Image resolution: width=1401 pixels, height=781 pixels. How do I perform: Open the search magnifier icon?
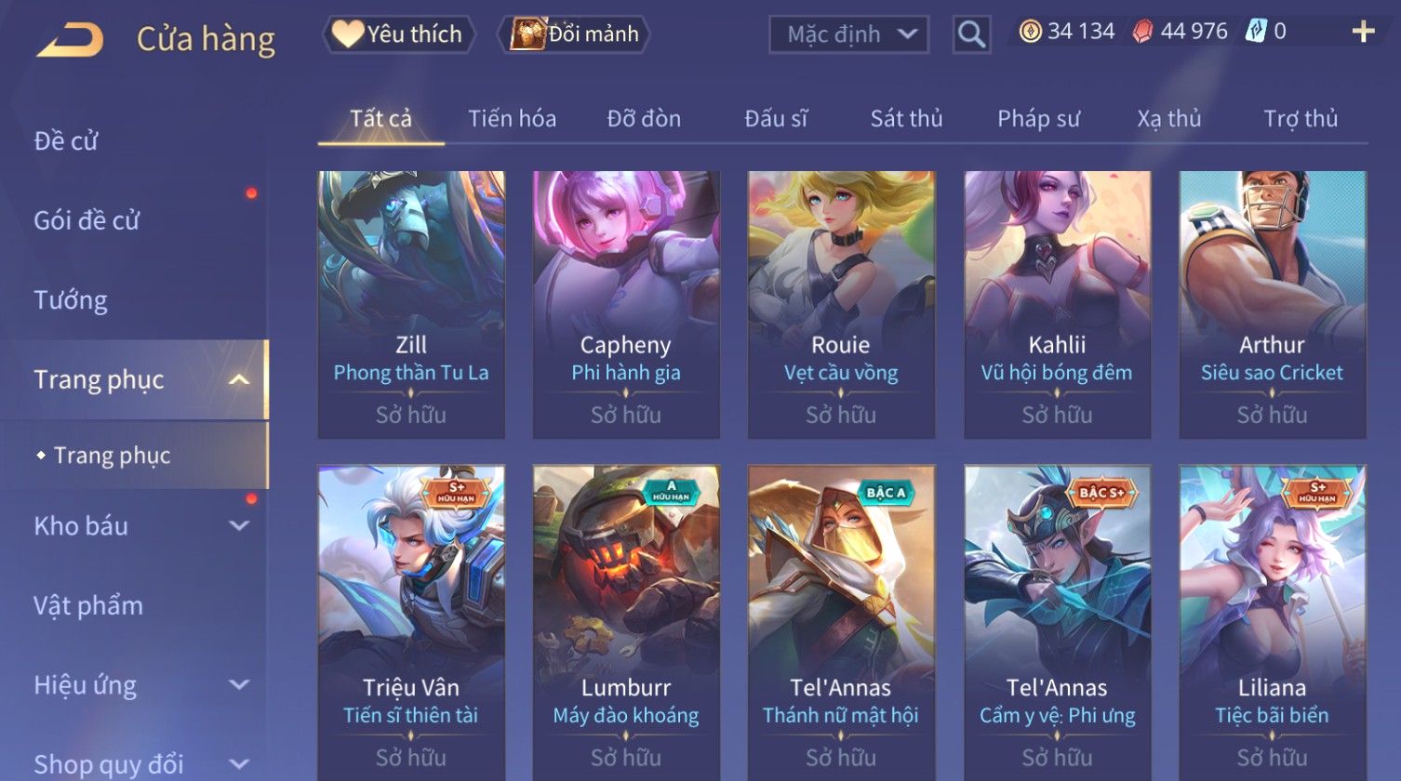pos(971,34)
